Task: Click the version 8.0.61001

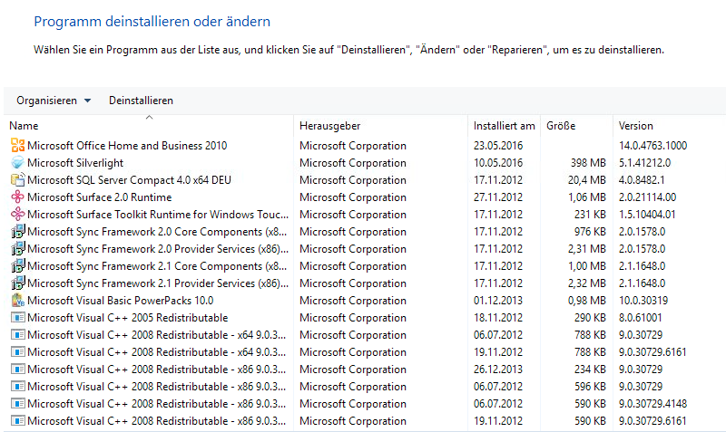Action: (641, 318)
